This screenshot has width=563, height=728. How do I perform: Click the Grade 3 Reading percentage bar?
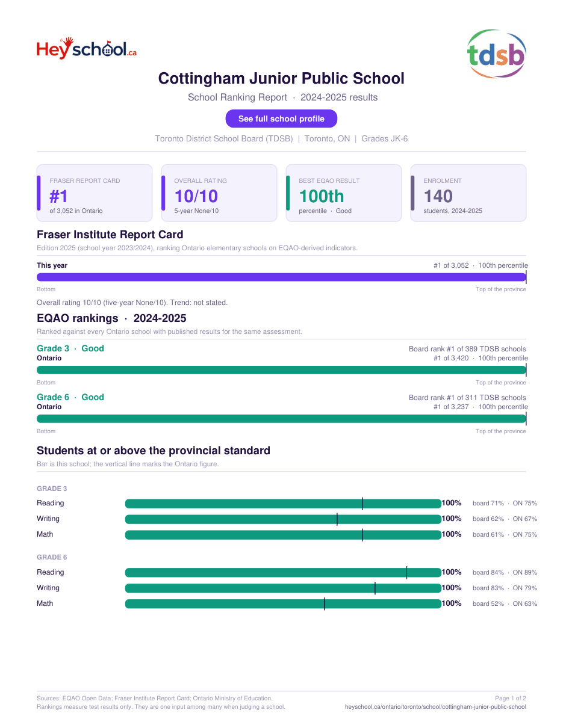(283, 504)
